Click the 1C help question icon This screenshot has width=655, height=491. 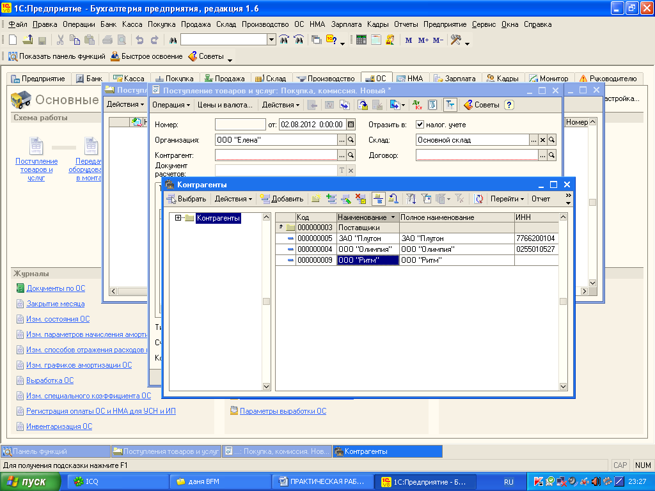tap(331, 40)
